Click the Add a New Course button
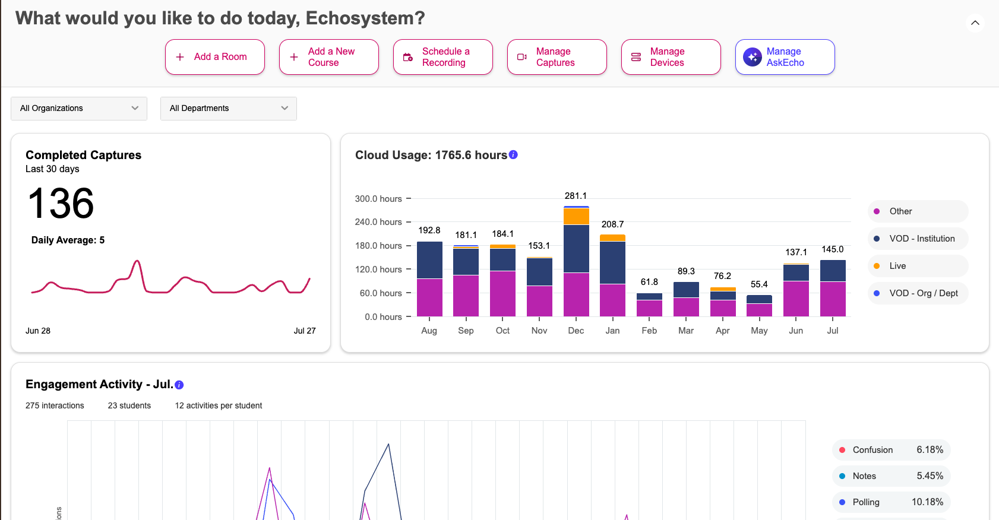 point(329,57)
